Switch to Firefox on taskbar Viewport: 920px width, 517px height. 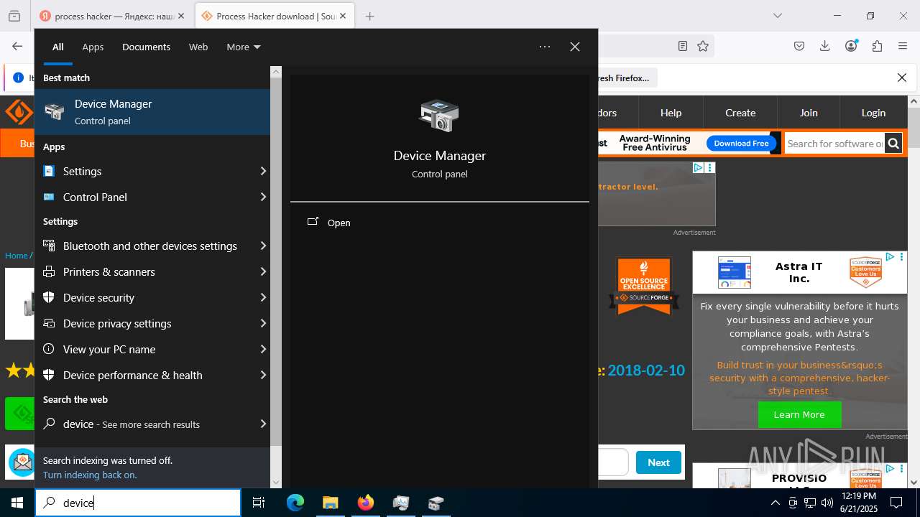tap(366, 503)
